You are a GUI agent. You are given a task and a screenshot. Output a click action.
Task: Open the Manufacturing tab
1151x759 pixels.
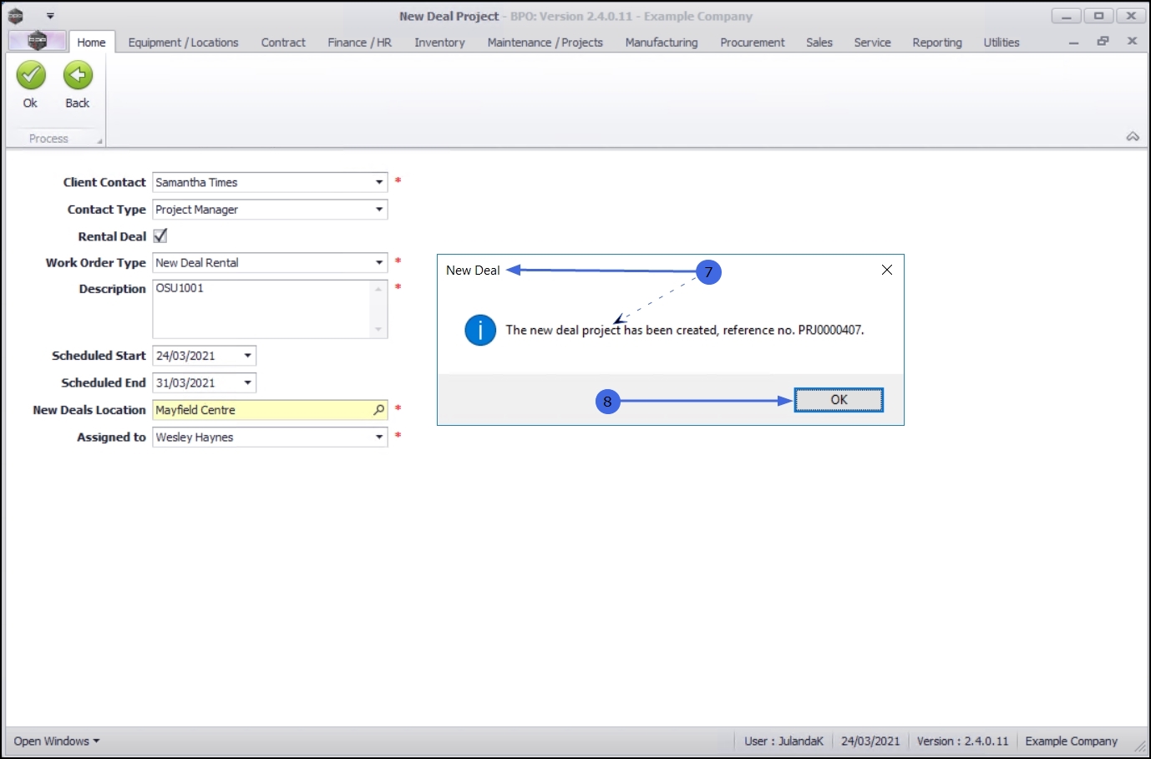(x=662, y=43)
